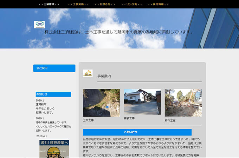Click the banner tagline about 延岡市

(x=118, y=32)
